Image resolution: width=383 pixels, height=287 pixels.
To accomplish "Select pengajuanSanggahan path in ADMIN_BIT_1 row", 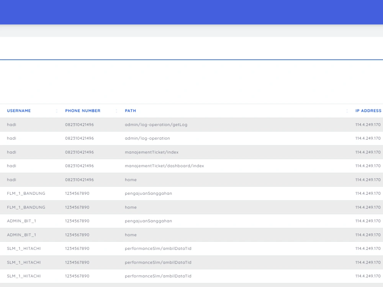I will 148,221.
